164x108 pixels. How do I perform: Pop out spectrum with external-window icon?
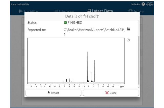tap(128, 40)
